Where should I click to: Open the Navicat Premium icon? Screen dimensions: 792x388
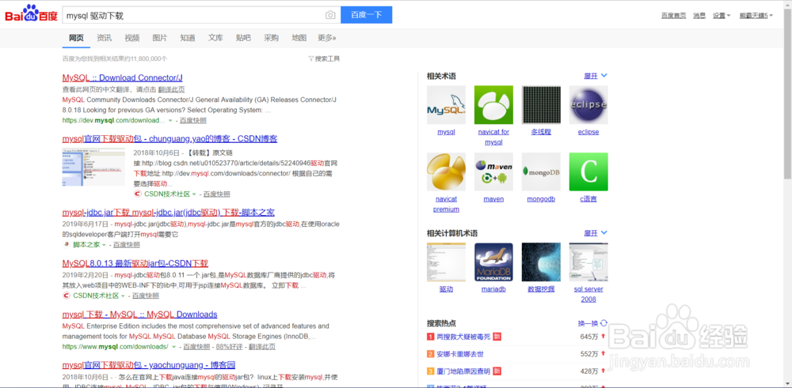446,171
